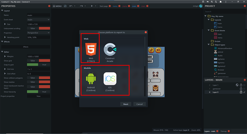Click the Next button
Viewport: 247px width, 134px height.
[x=126, y=104]
